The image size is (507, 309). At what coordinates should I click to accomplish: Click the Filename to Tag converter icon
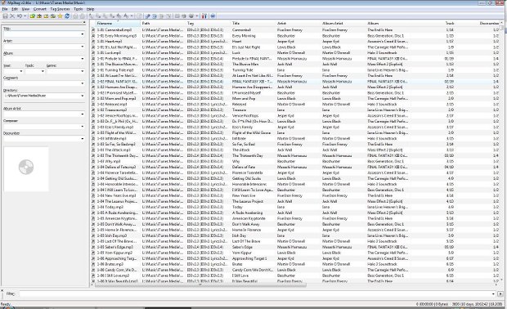tap(99, 16)
